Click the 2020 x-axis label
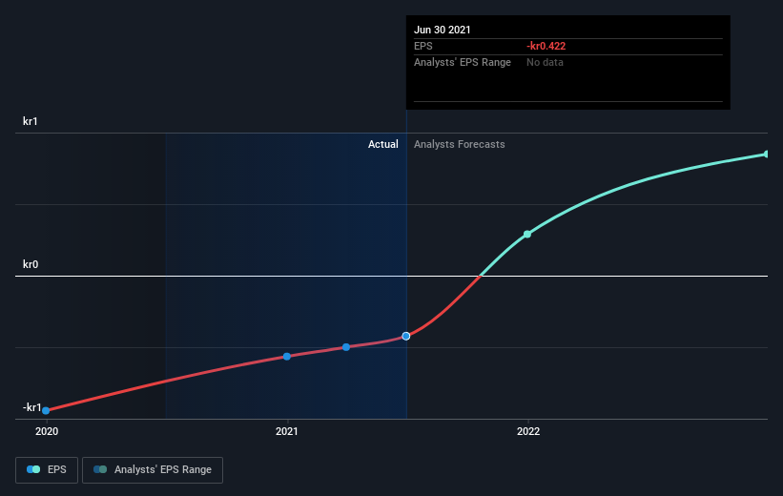 point(47,431)
